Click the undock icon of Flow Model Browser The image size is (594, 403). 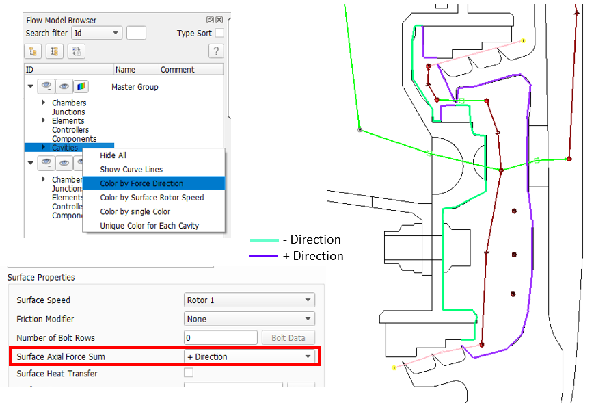click(x=211, y=20)
